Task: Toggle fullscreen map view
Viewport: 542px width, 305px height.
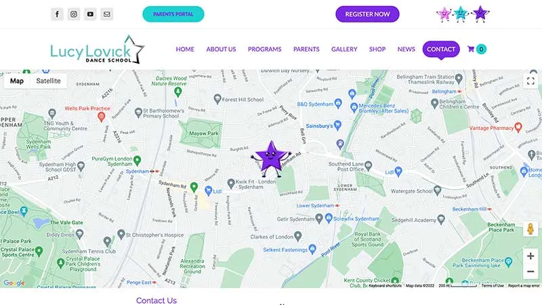Action: 530,81
